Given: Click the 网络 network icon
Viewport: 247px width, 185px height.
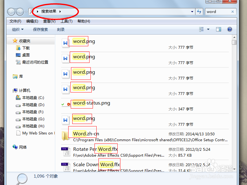Looking at the screenshot, I should [15, 147].
